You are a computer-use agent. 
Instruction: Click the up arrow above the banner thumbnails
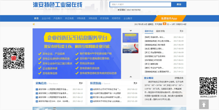131,31
